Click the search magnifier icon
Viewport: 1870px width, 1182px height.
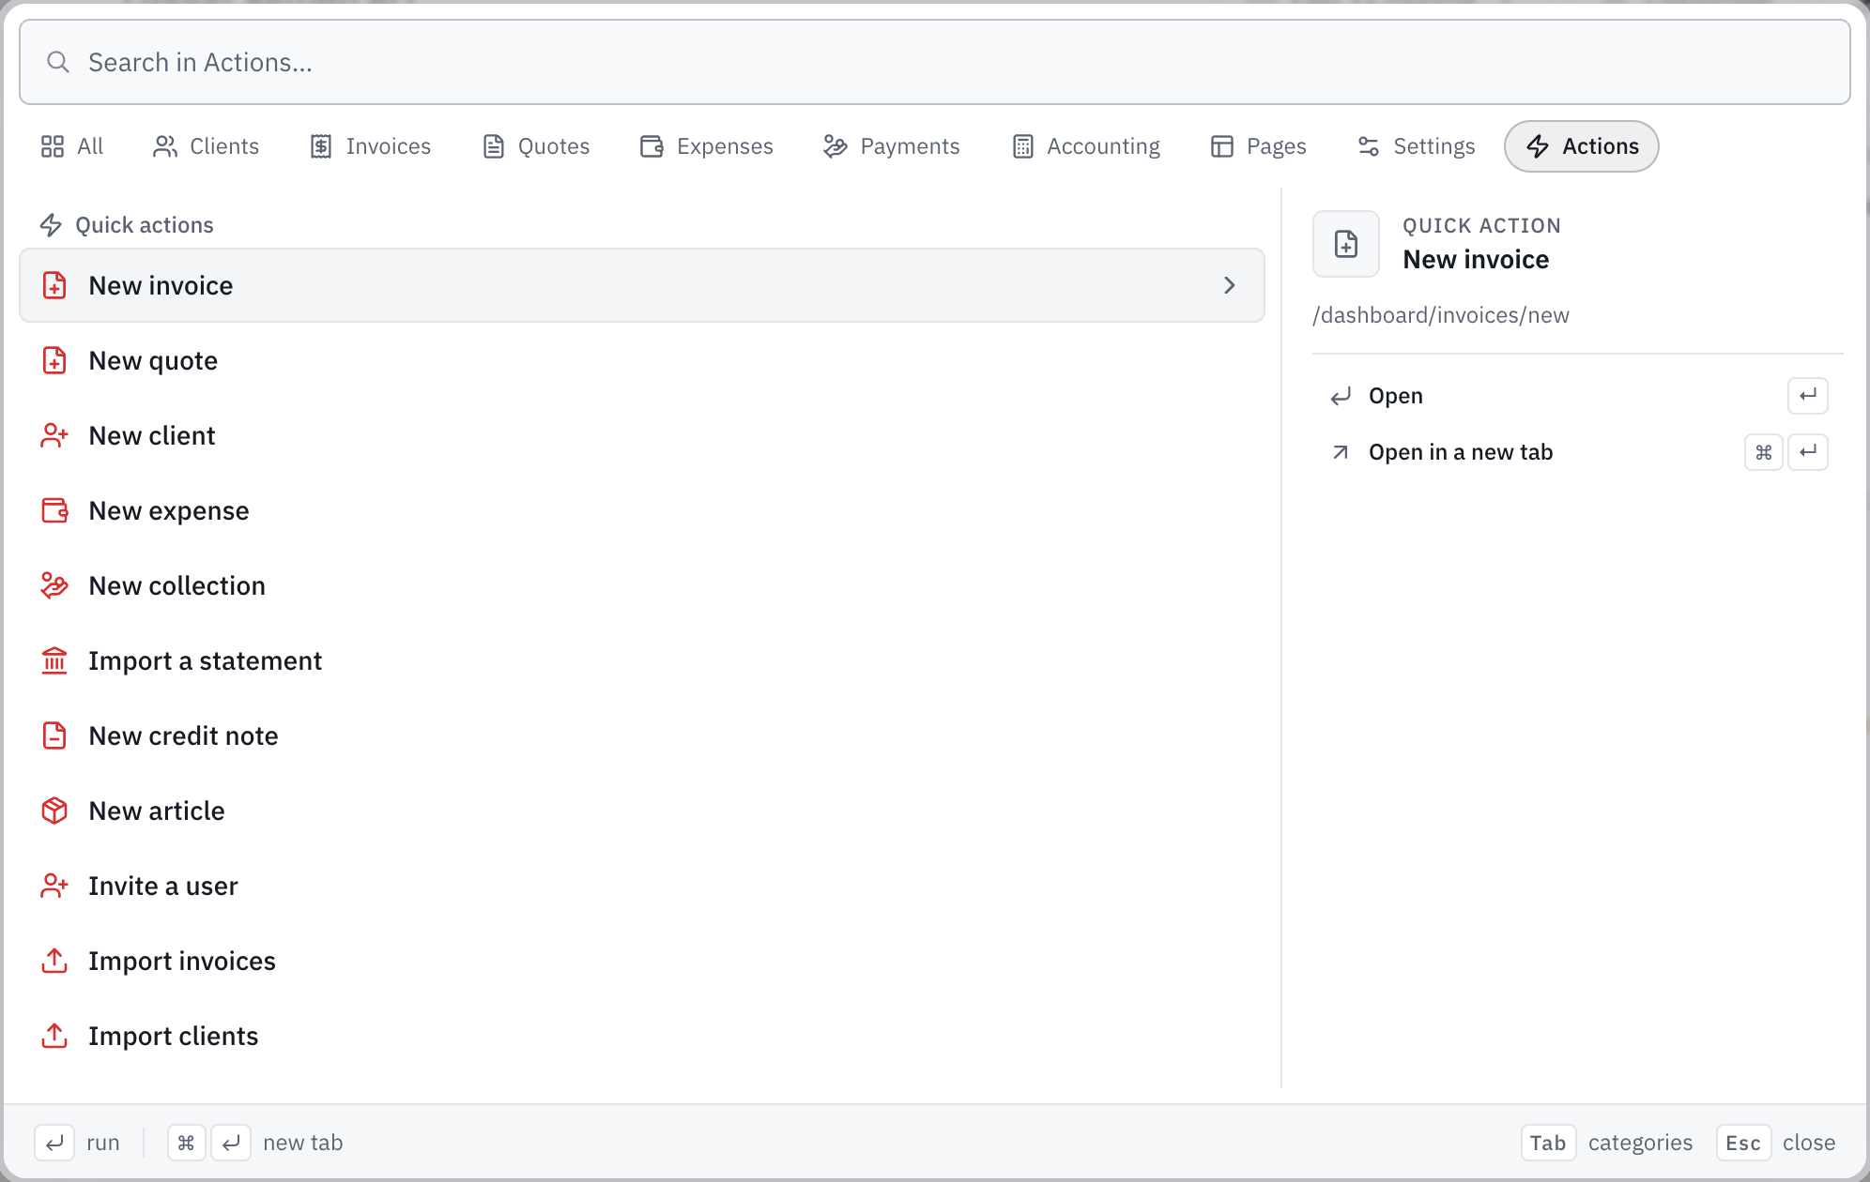point(58,62)
